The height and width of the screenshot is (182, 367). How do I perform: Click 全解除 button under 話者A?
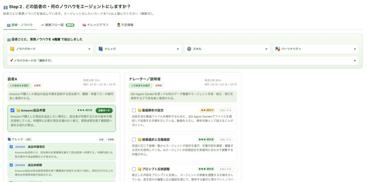click(37, 85)
